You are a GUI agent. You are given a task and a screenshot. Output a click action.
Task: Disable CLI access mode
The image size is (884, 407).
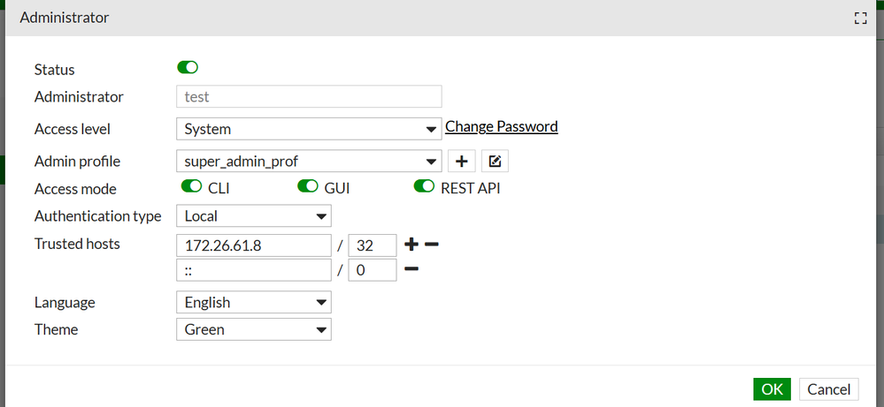(192, 186)
